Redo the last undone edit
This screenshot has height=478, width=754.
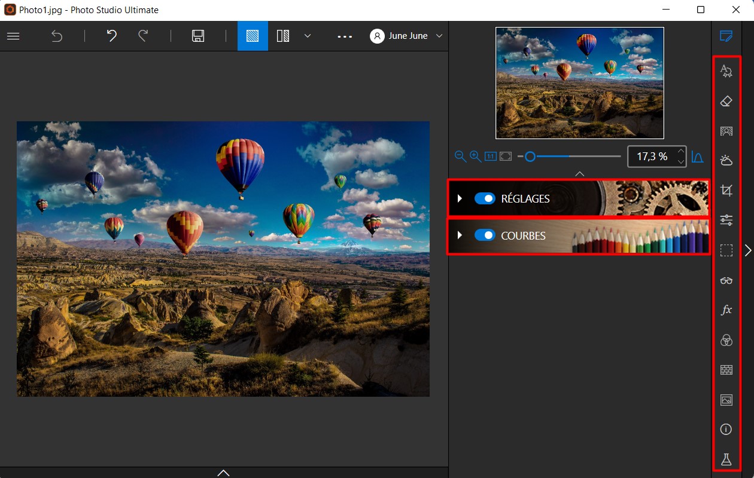point(143,36)
